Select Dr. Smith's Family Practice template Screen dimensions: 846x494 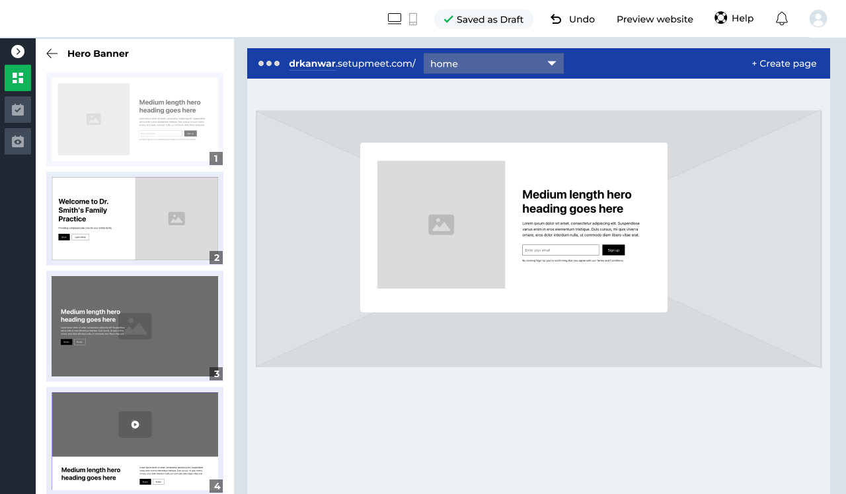(x=135, y=218)
